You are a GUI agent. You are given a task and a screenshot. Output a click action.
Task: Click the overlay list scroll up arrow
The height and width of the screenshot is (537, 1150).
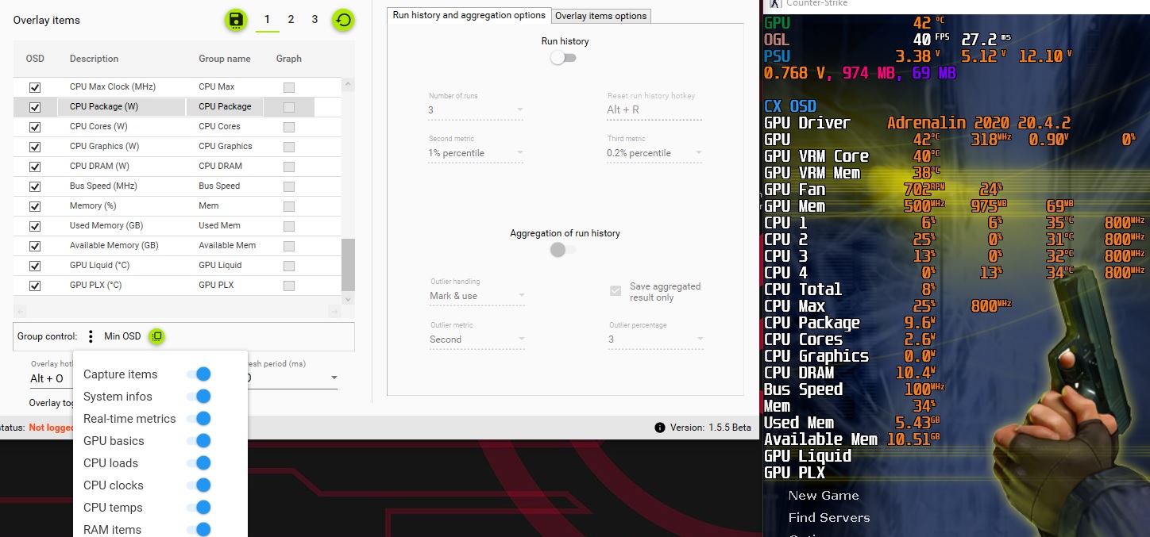point(348,84)
